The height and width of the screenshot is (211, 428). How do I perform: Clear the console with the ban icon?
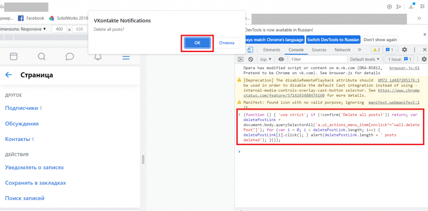(250, 60)
